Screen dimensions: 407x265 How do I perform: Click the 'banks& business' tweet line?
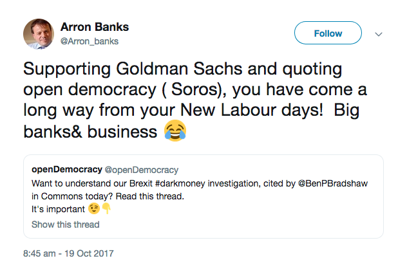tap(90, 131)
